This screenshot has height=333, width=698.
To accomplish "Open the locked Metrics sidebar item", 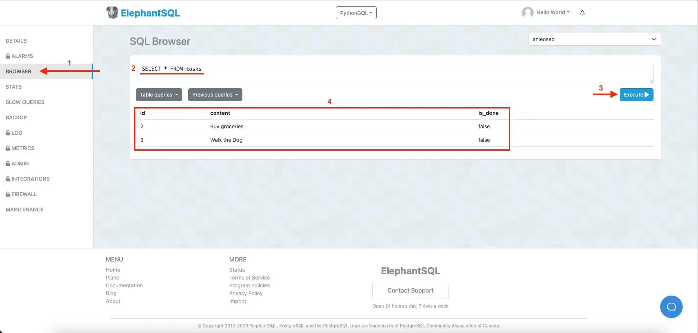I will tap(20, 148).
